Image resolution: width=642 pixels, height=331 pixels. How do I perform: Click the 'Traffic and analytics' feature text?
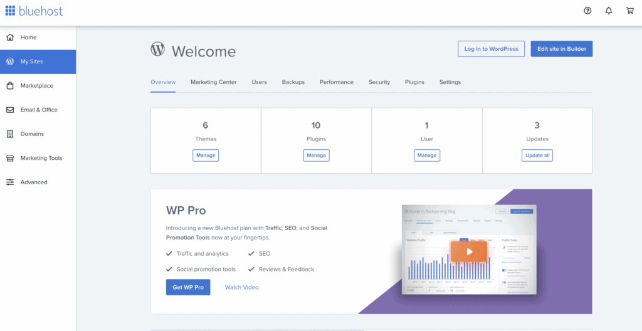[203, 253]
